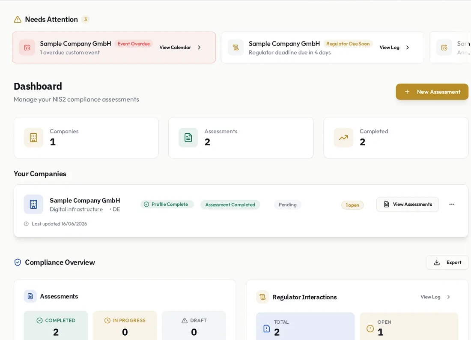Click the Pending status badge
Viewport: 471px width, 340px height.
pos(287,205)
